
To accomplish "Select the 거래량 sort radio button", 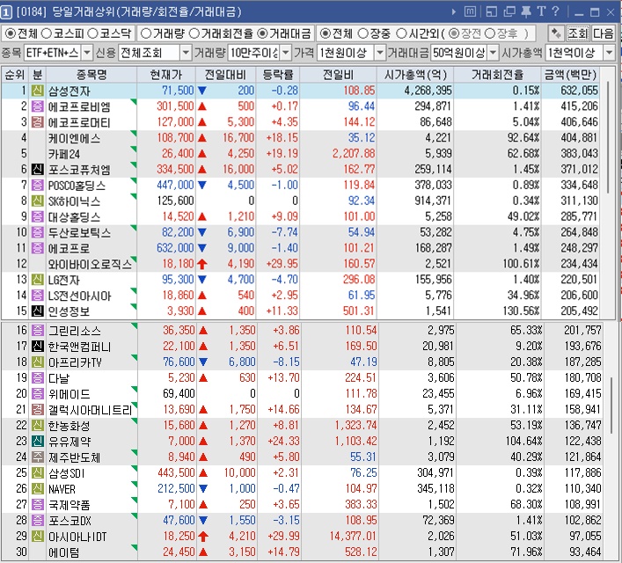I will tap(146, 33).
